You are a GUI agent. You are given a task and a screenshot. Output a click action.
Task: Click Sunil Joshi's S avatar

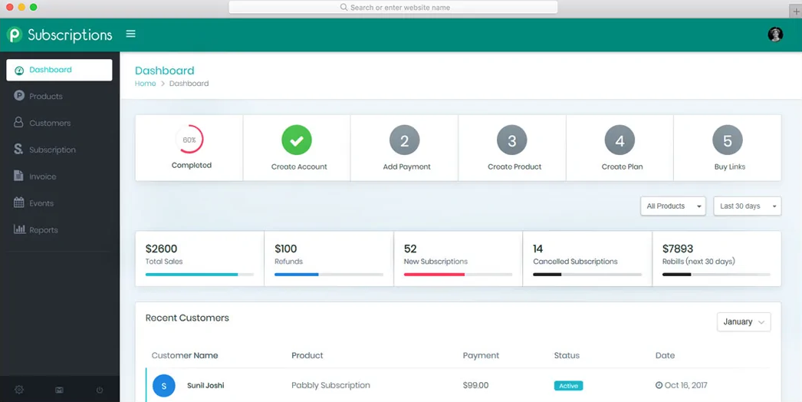click(x=163, y=386)
